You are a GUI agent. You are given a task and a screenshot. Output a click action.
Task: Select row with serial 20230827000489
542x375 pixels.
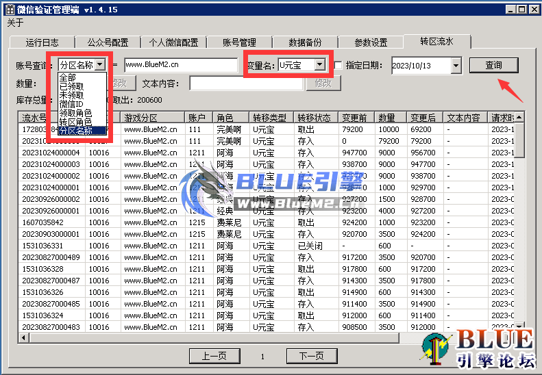click(x=266, y=257)
